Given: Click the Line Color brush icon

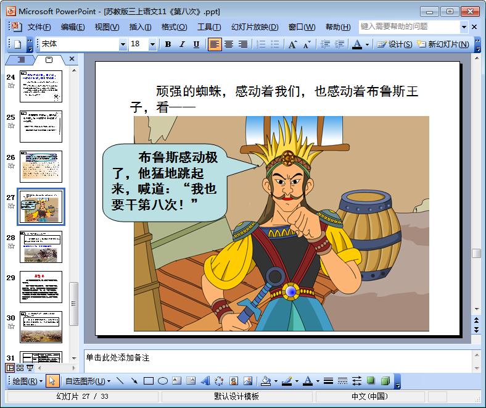Looking at the screenshot, I should point(287,381).
